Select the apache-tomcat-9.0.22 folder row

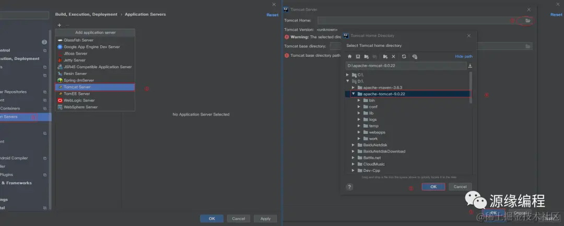407,94
